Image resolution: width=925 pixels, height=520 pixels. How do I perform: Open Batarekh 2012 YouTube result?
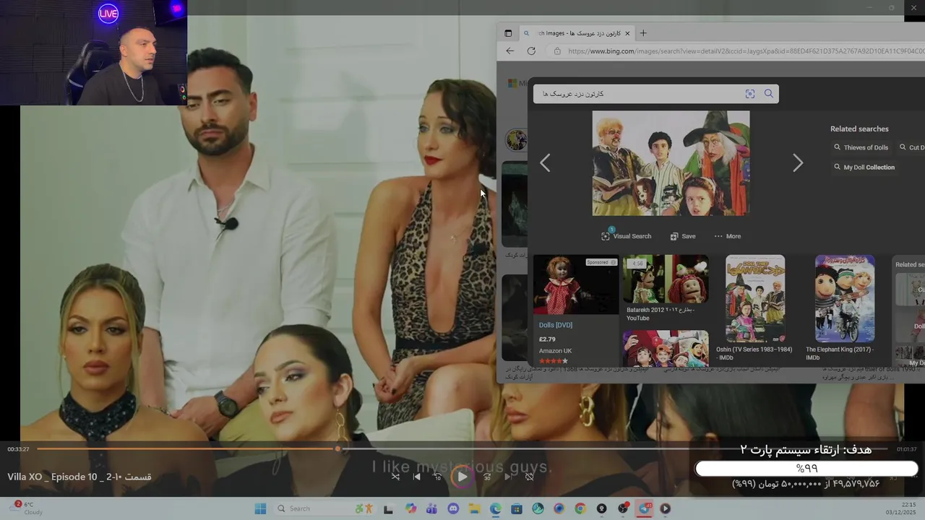click(666, 279)
